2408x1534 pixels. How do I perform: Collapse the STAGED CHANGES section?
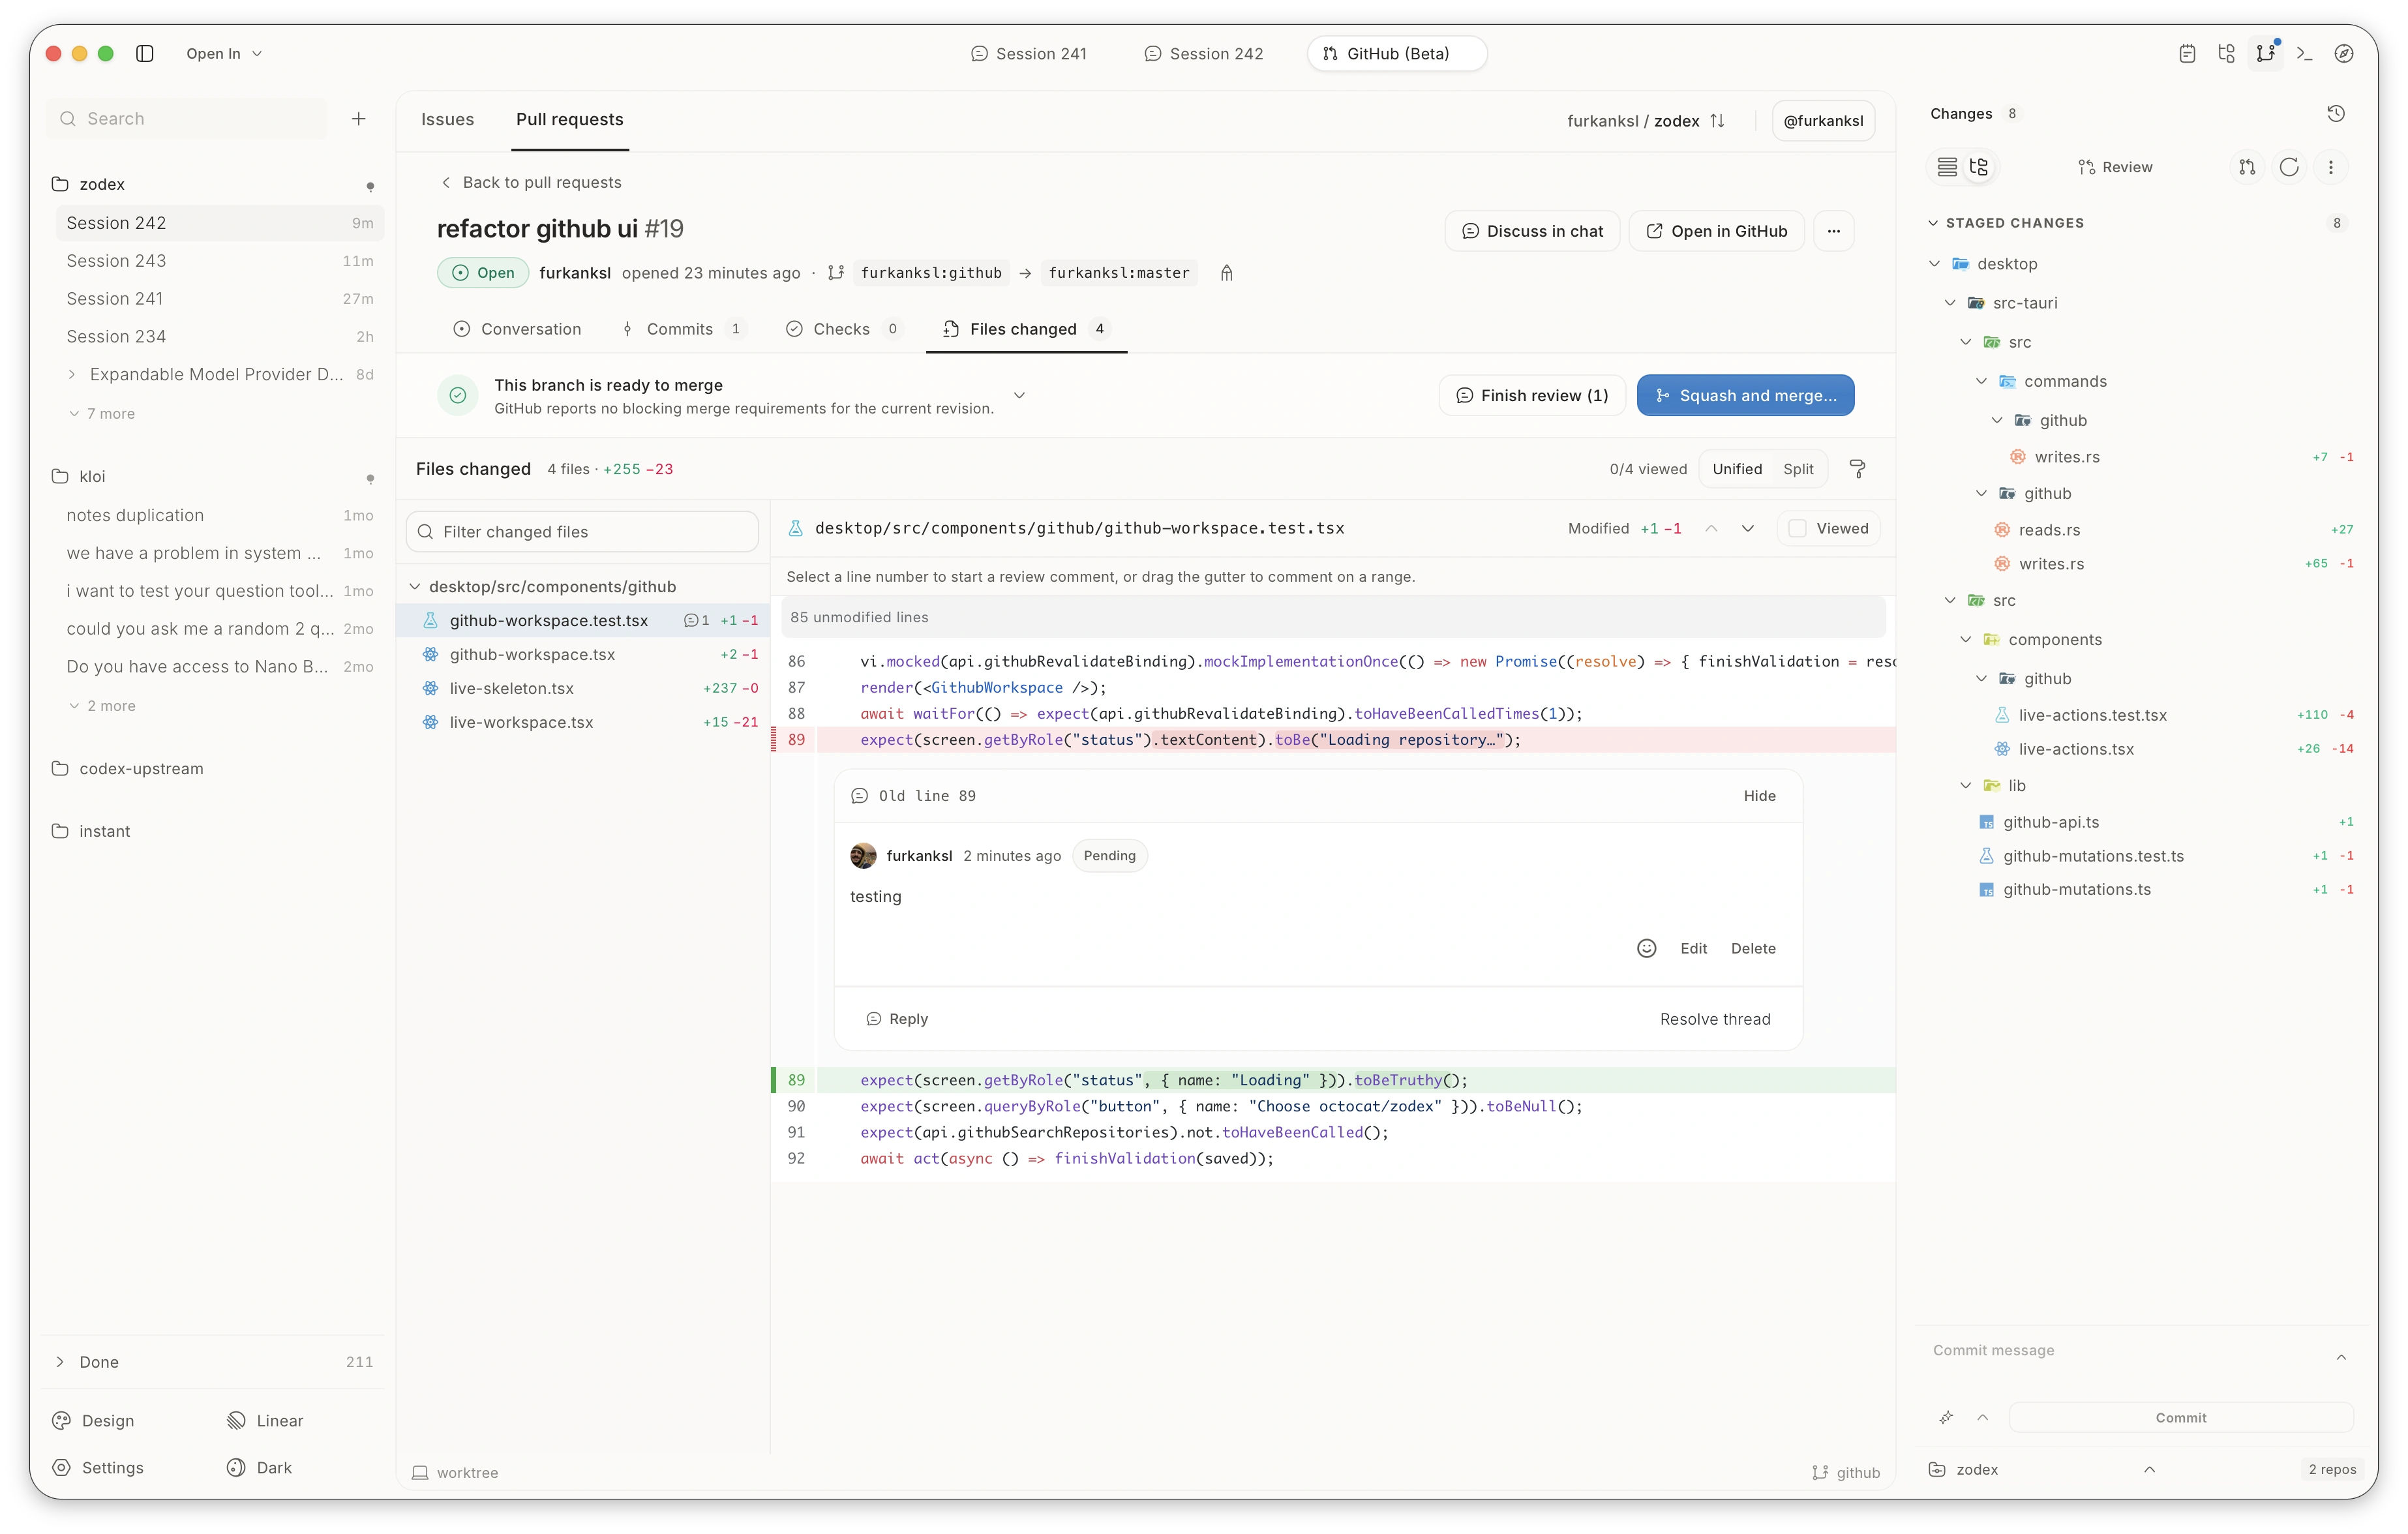coord(2008,223)
